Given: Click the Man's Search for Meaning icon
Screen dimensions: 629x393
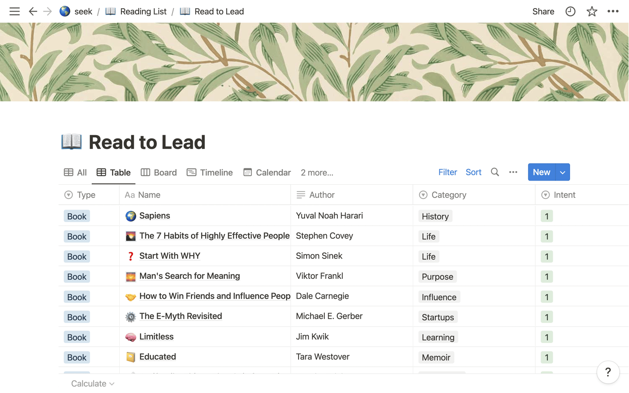Looking at the screenshot, I should (131, 276).
